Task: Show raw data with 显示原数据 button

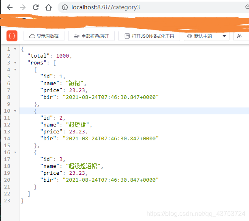Action: pos(44,36)
